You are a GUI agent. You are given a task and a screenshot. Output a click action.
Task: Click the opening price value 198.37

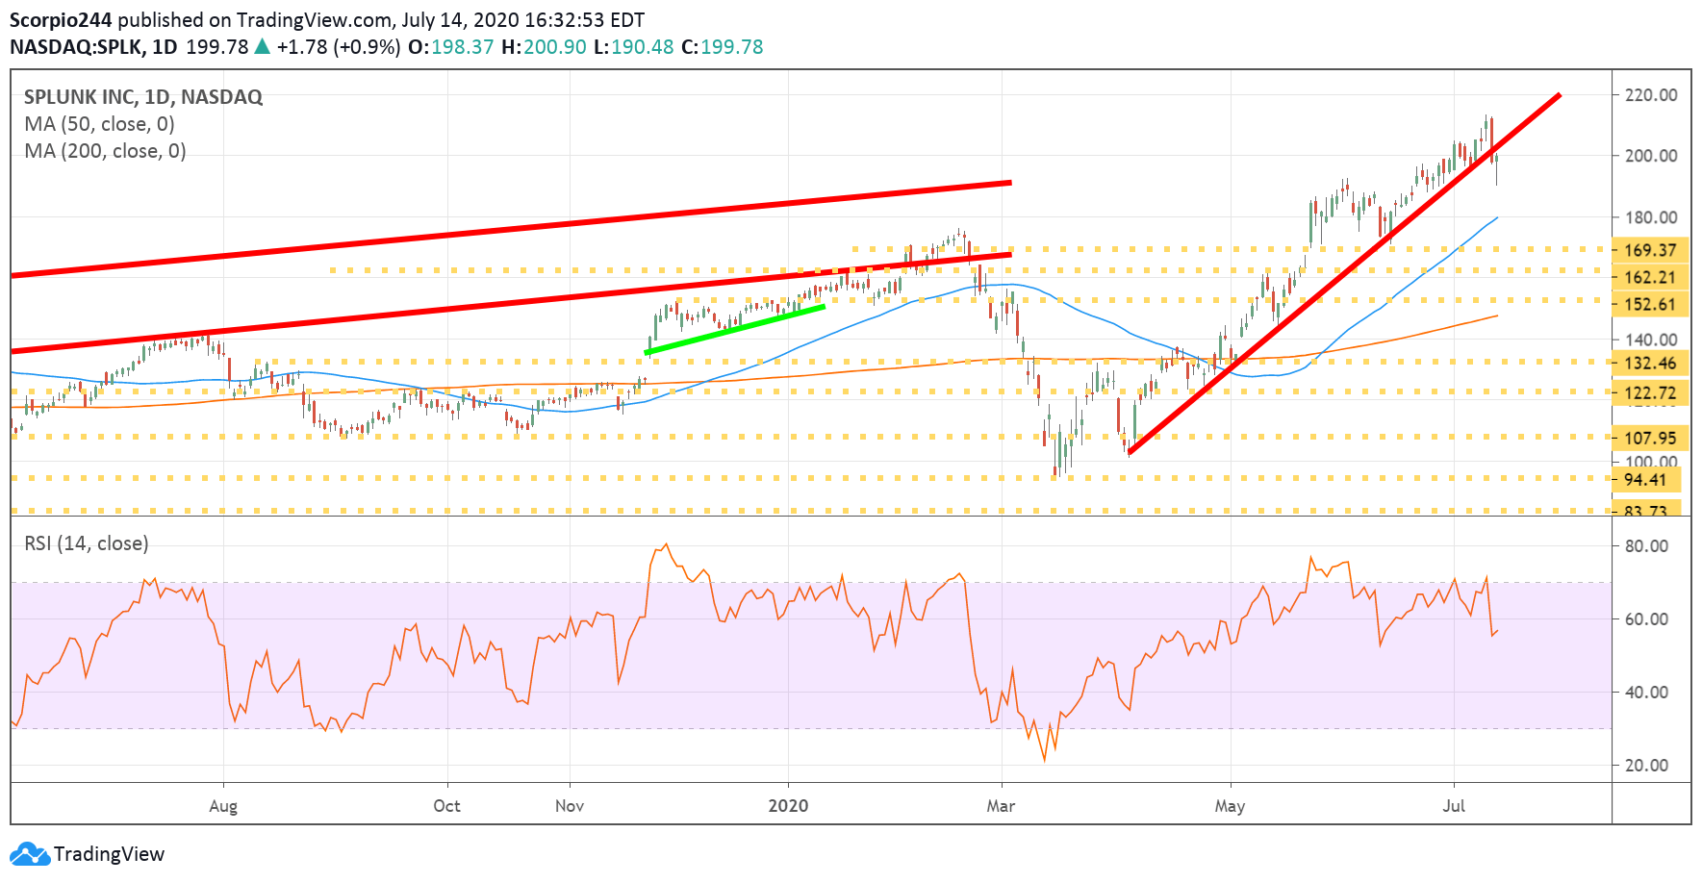point(462,47)
